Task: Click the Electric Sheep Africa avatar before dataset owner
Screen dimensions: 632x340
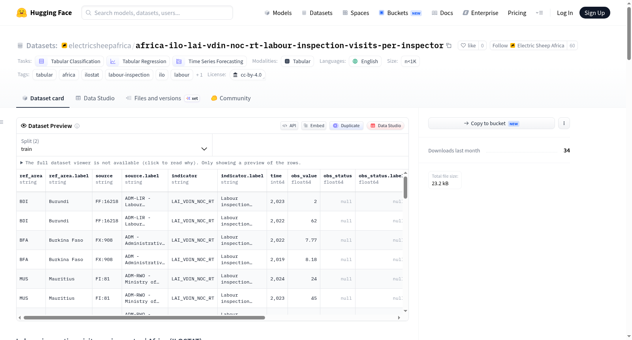Action: [x=64, y=45]
